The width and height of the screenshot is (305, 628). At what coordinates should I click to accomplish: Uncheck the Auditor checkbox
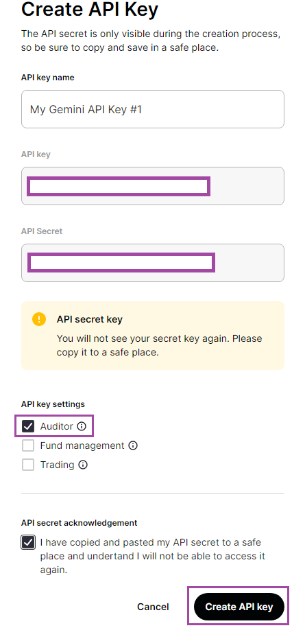[28, 426]
